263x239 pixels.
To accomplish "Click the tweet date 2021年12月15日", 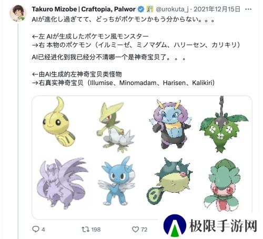I will tap(217, 9).
